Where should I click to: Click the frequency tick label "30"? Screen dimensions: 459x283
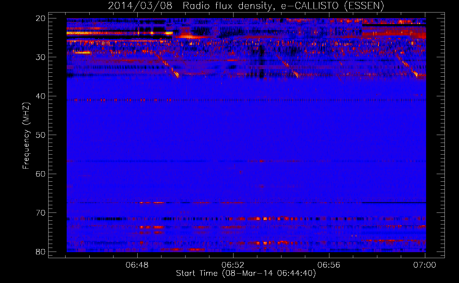point(41,57)
